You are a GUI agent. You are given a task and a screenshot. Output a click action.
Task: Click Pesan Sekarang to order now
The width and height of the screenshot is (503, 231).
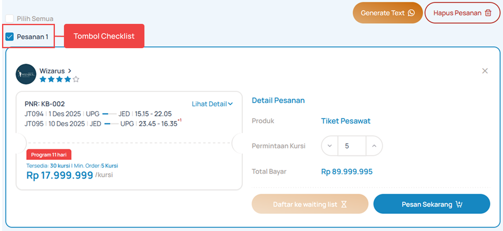pos(431,204)
